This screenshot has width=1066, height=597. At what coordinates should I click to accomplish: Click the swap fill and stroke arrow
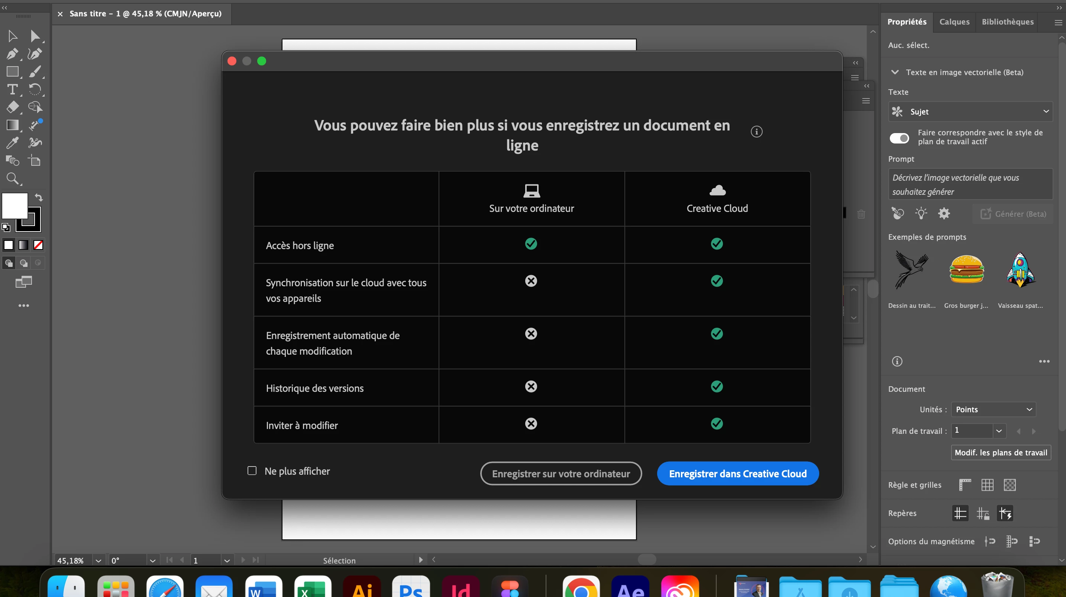click(x=39, y=197)
